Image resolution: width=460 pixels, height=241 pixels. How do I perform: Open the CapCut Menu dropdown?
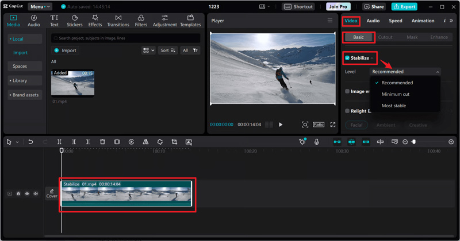pyautogui.click(x=40, y=6)
